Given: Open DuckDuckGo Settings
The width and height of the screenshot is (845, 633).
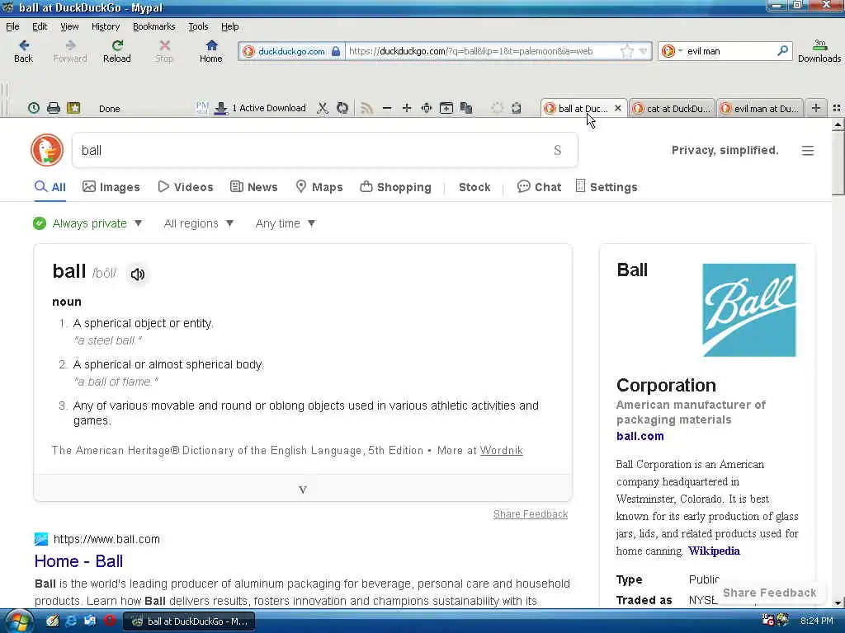Looking at the screenshot, I should click(607, 187).
